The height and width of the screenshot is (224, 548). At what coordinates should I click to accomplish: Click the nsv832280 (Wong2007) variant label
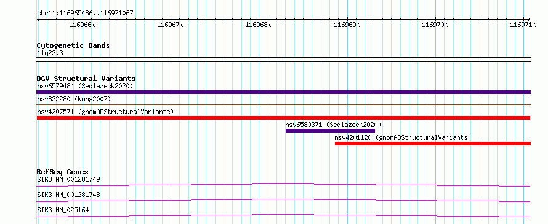(x=74, y=99)
